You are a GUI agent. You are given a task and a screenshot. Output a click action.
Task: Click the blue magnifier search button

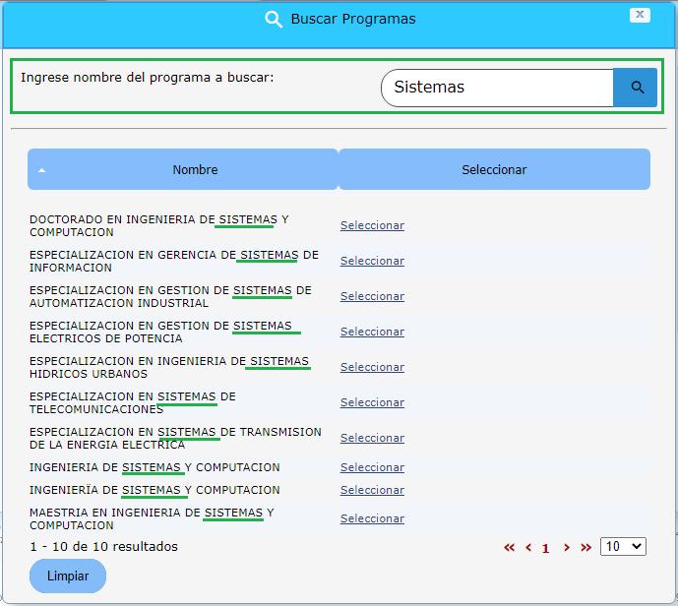coord(636,88)
